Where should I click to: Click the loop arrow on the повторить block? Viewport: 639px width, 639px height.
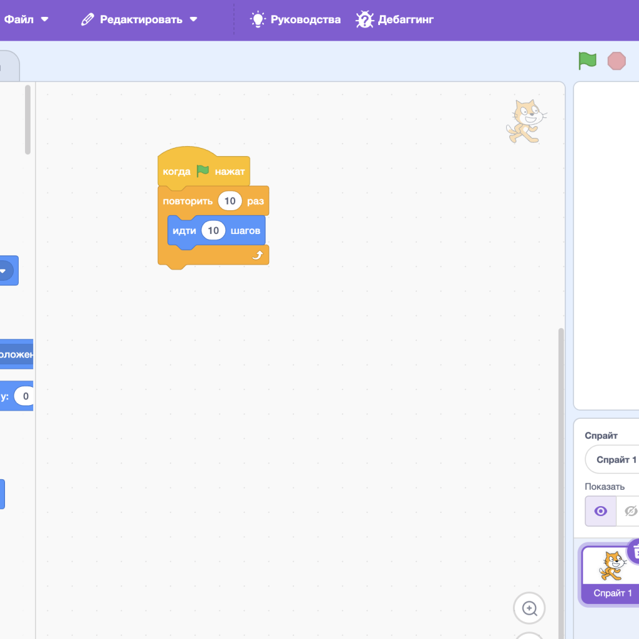point(257,255)
